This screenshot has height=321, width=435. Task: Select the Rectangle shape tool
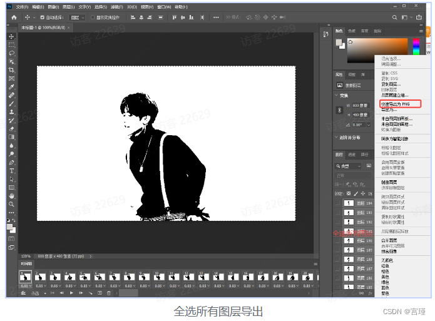click(x=11, y=188)
